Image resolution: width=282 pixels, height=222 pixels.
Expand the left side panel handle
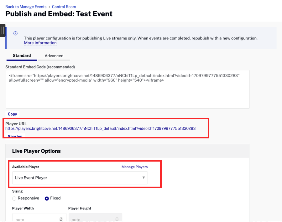[x=3, y=30]
